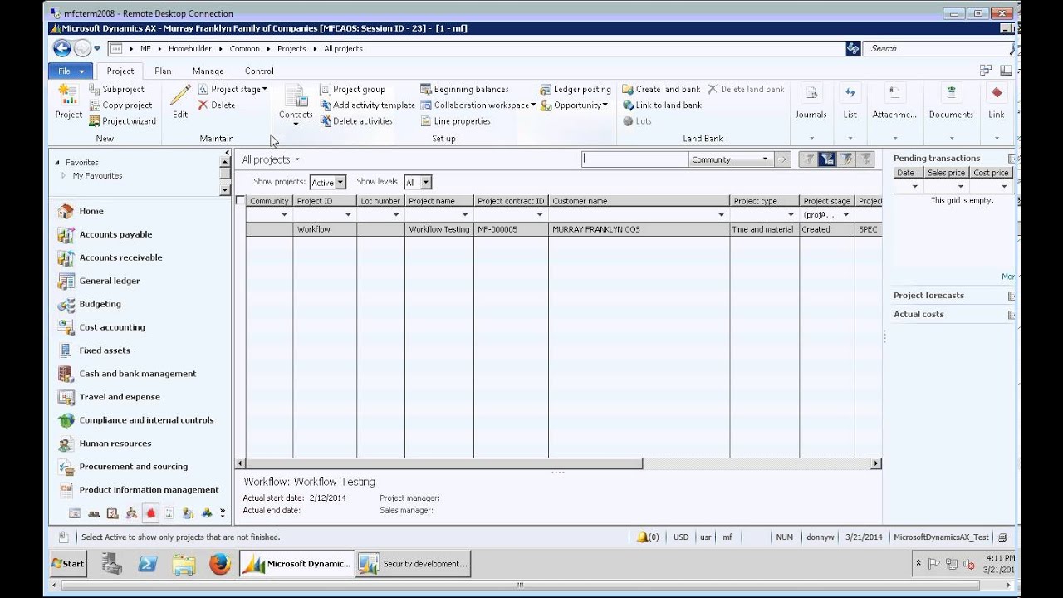Click Homebuilder in the address breadcrumb

190,49
